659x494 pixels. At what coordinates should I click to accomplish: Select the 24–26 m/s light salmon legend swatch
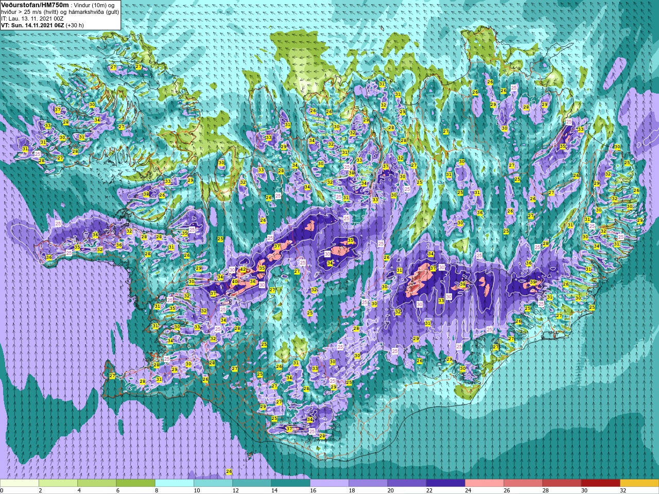[x=484, y=483]
